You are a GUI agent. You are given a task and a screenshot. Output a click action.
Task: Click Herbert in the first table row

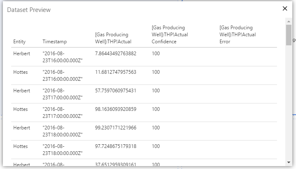pos(21,54)
